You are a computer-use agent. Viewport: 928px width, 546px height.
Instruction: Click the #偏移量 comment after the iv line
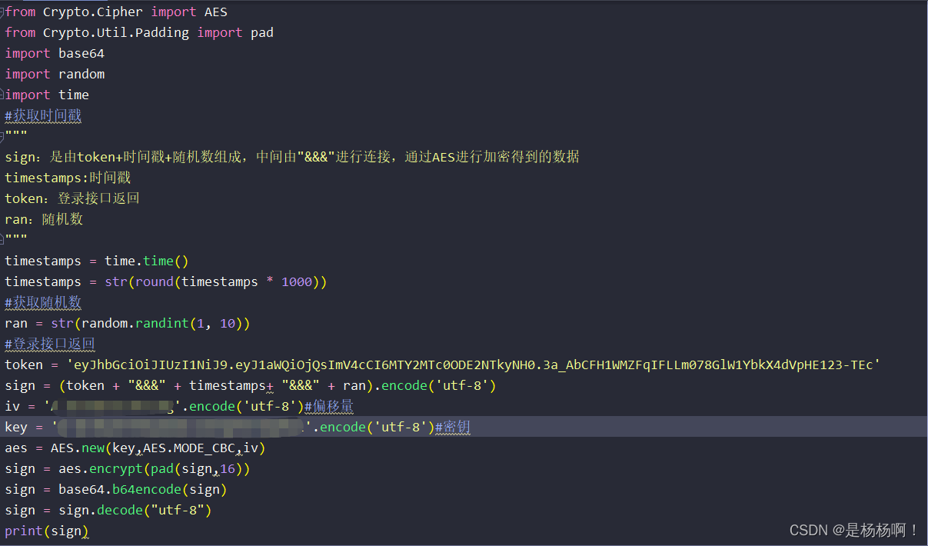point(329,405)
